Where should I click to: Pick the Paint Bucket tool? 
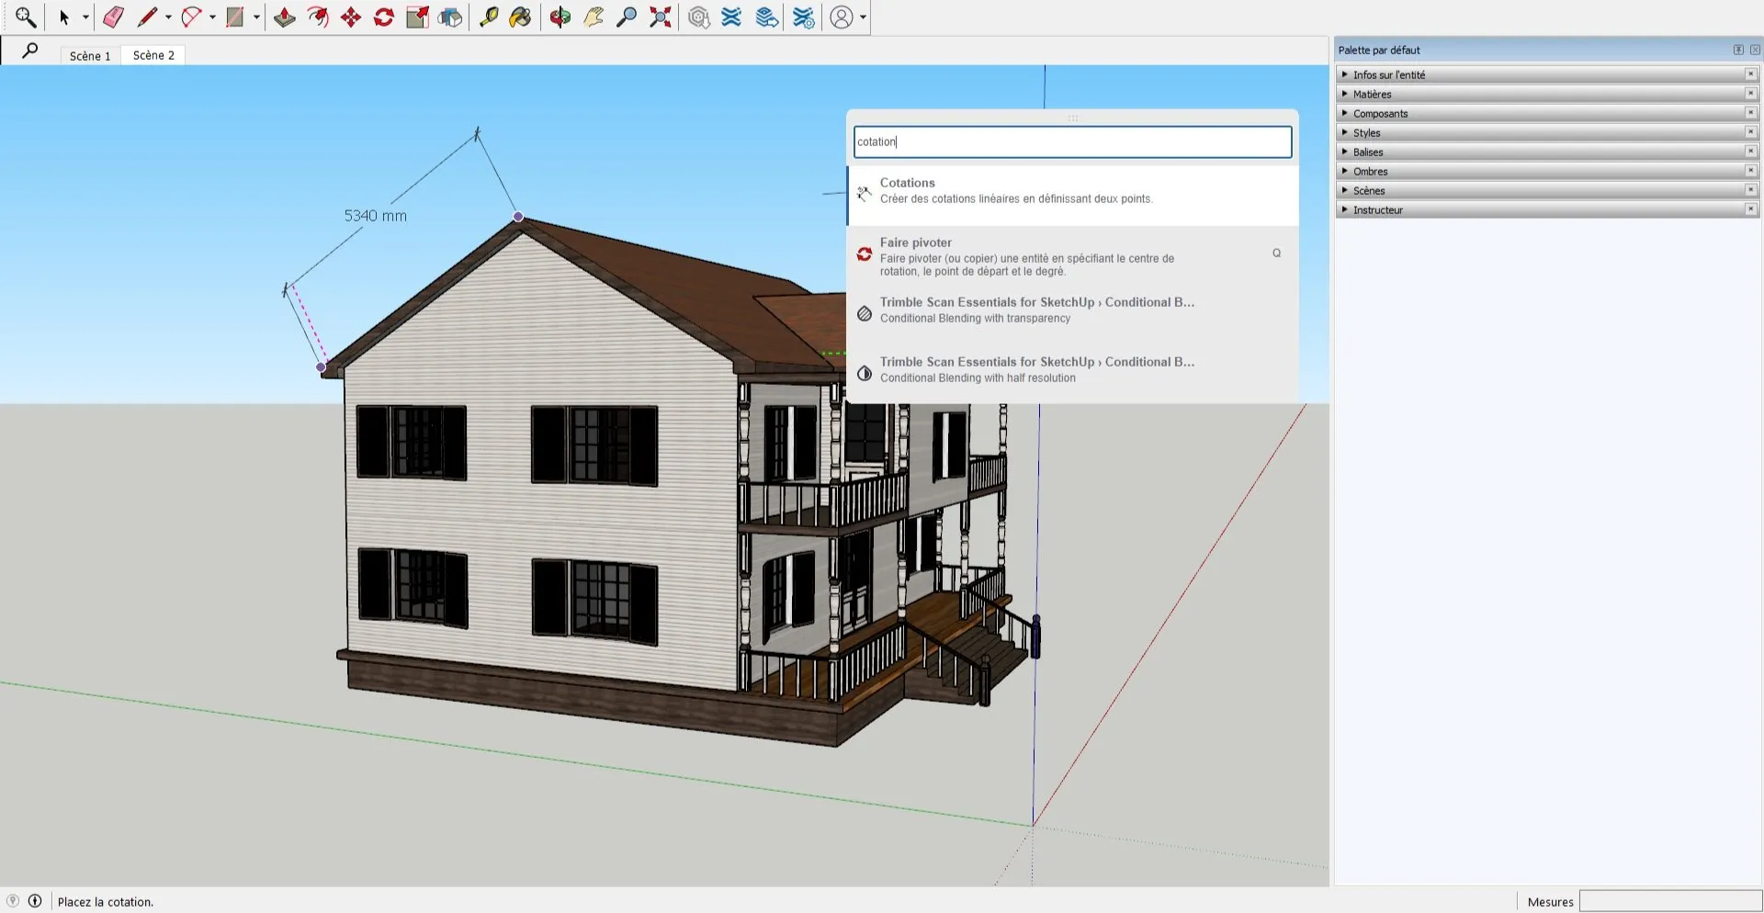tap(521, 17)
